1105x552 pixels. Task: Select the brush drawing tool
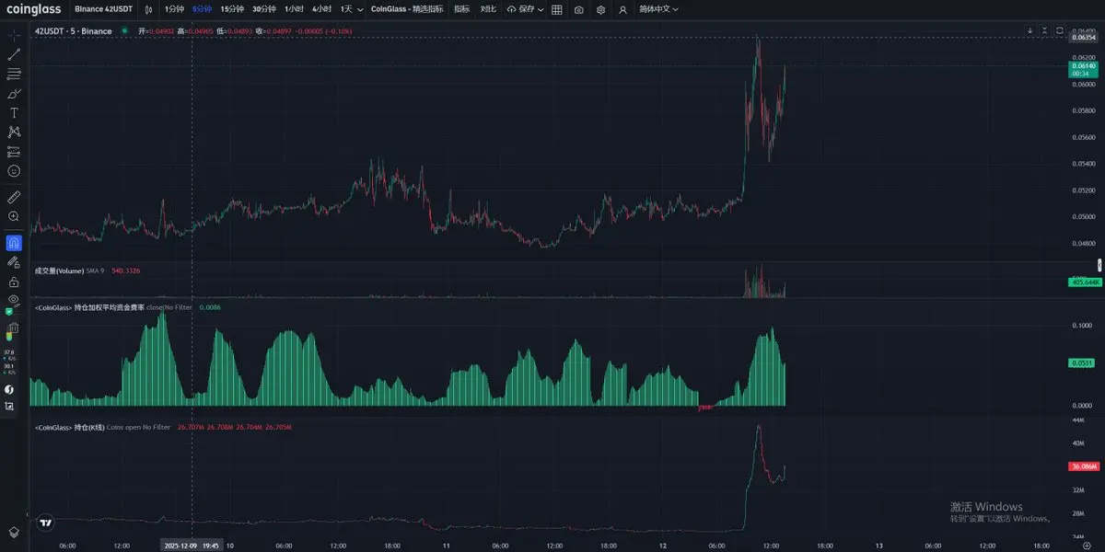tap(14, 93)
